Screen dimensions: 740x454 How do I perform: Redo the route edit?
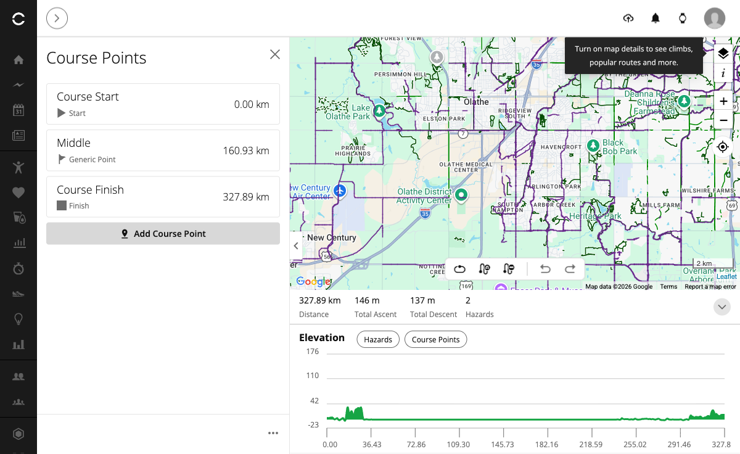coord(570,269)
